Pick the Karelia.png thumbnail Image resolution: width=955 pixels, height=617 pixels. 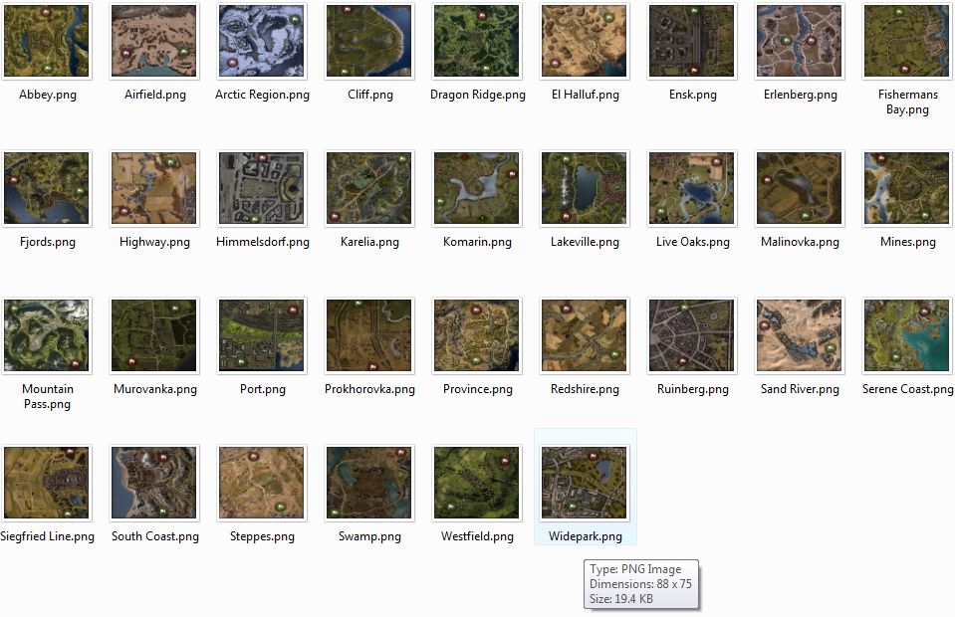pos(369,188)
